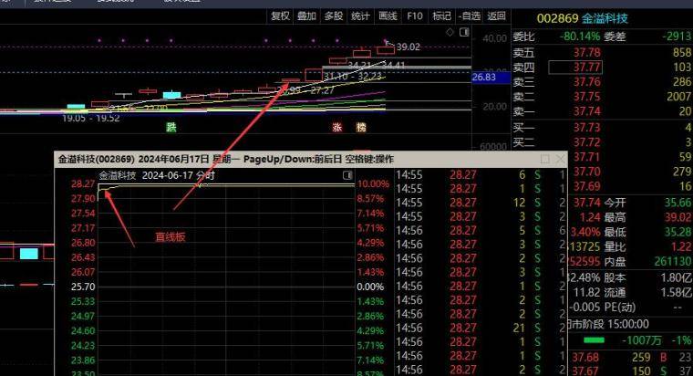
Task: Remove stock via -自选 button
Action: coord(470,16)
